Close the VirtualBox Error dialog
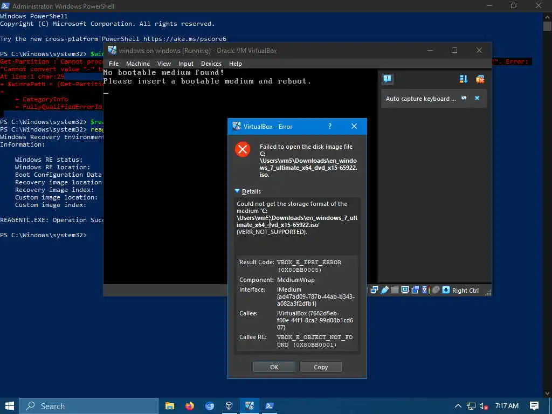 [x=354, y=126]
